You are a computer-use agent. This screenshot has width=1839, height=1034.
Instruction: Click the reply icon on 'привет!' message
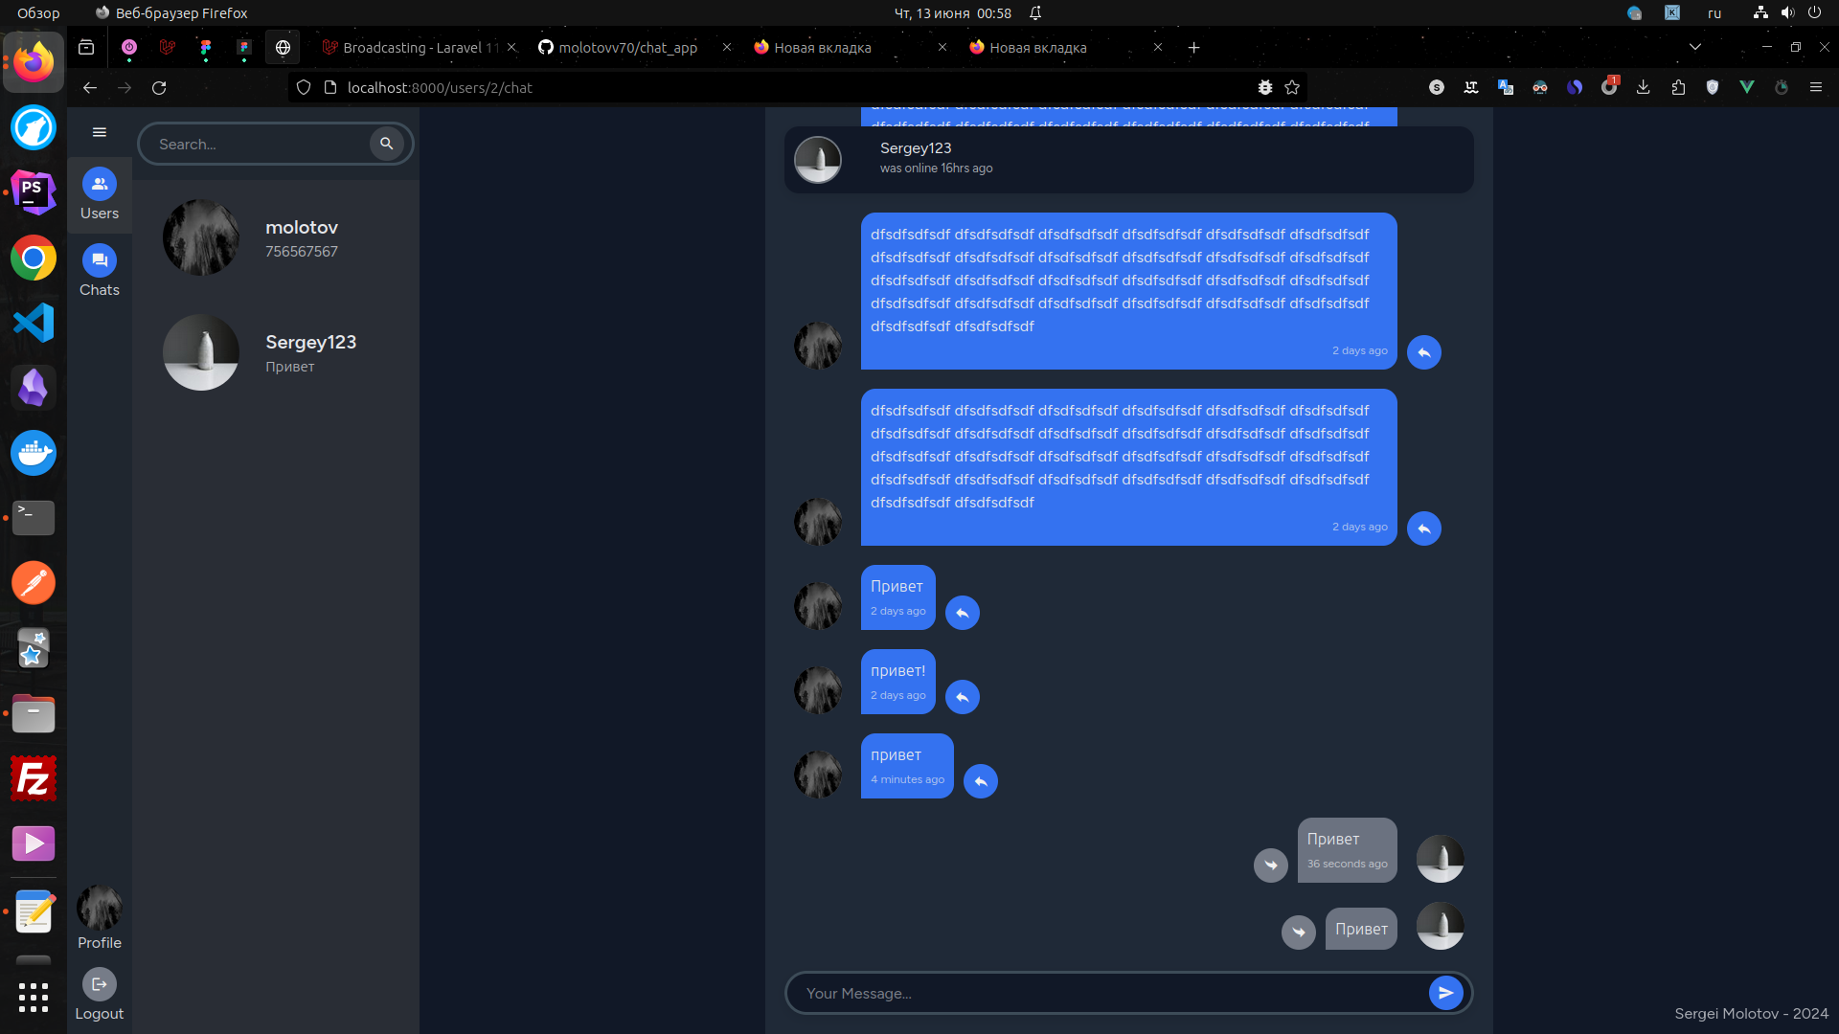pyautogui.click(x=963, y=697)
